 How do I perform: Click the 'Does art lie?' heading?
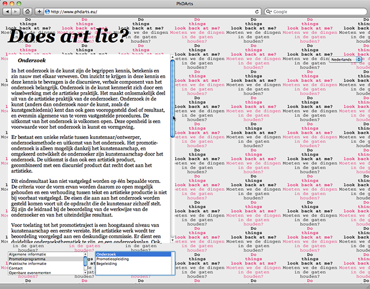coord(68,36)
